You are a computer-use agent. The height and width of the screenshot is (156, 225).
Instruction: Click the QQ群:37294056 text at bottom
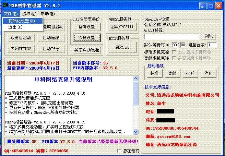coord(52,151)
